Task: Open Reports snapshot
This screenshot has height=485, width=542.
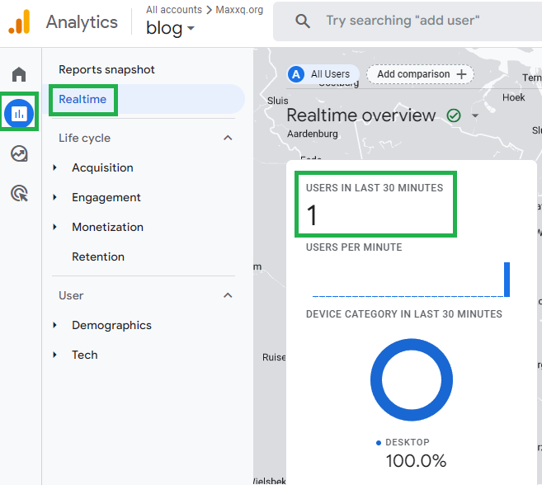Action: (x=106, y=69)
